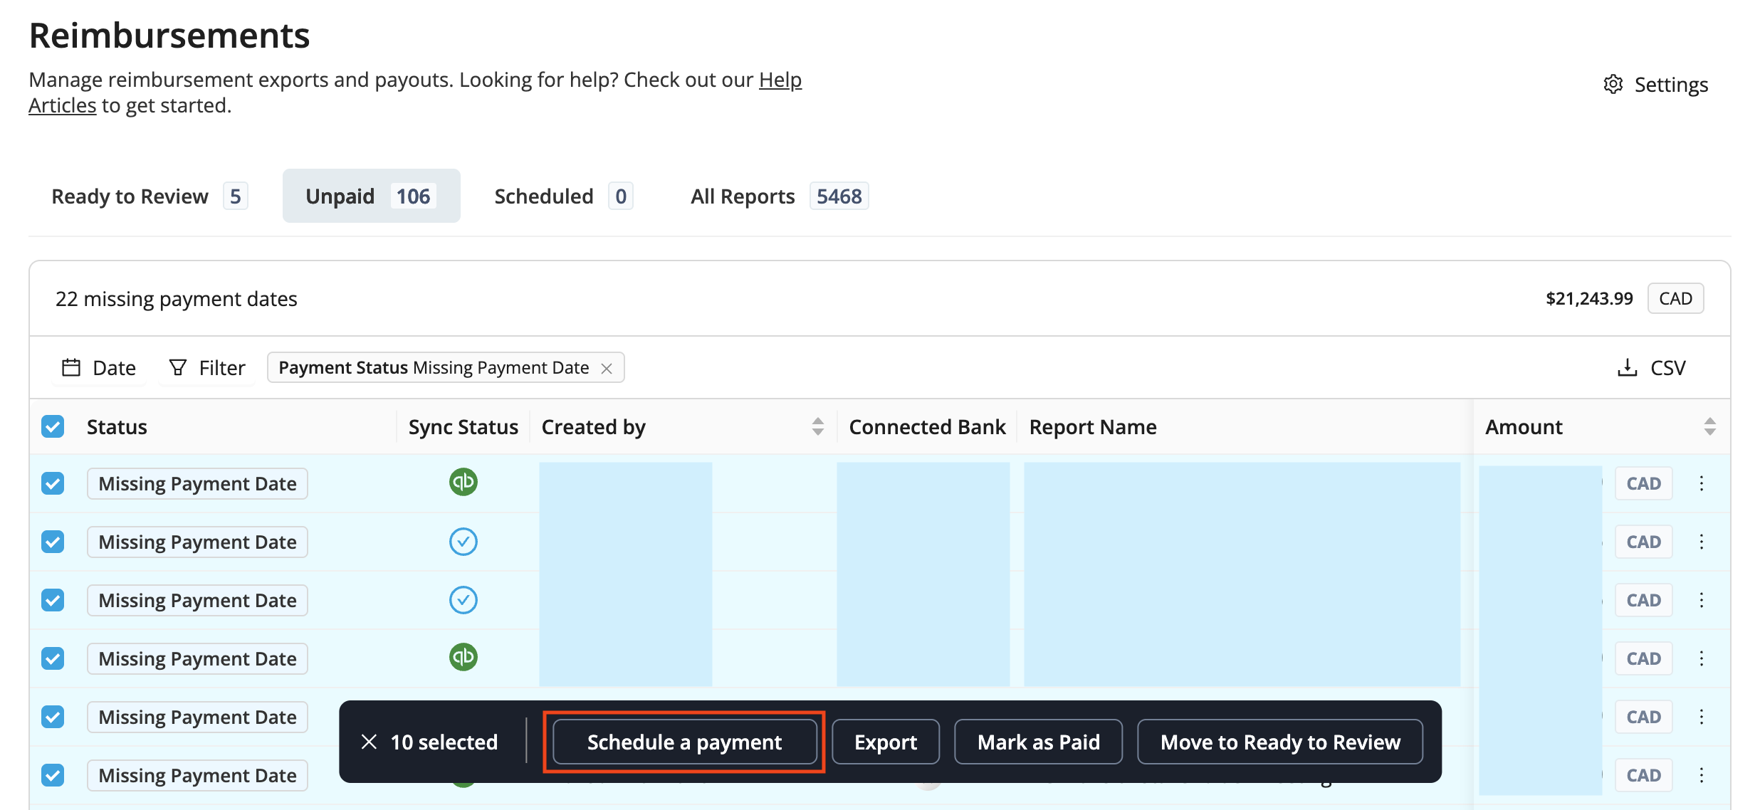Uncheck the select-all checkbox in header
The height and width of the screenshot is (810, 1760).
click(x=53, y=426)
